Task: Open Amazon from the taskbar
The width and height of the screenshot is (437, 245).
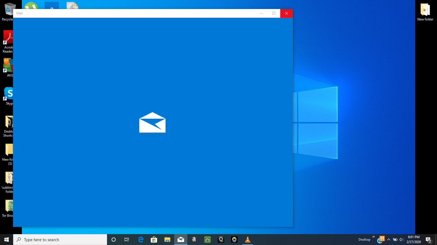Action: [194, 240]
